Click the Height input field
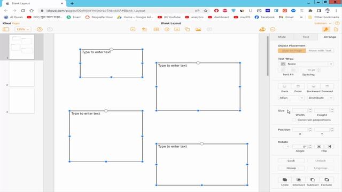The width and height of the screenshot is (342, 192). coord(322,110)
